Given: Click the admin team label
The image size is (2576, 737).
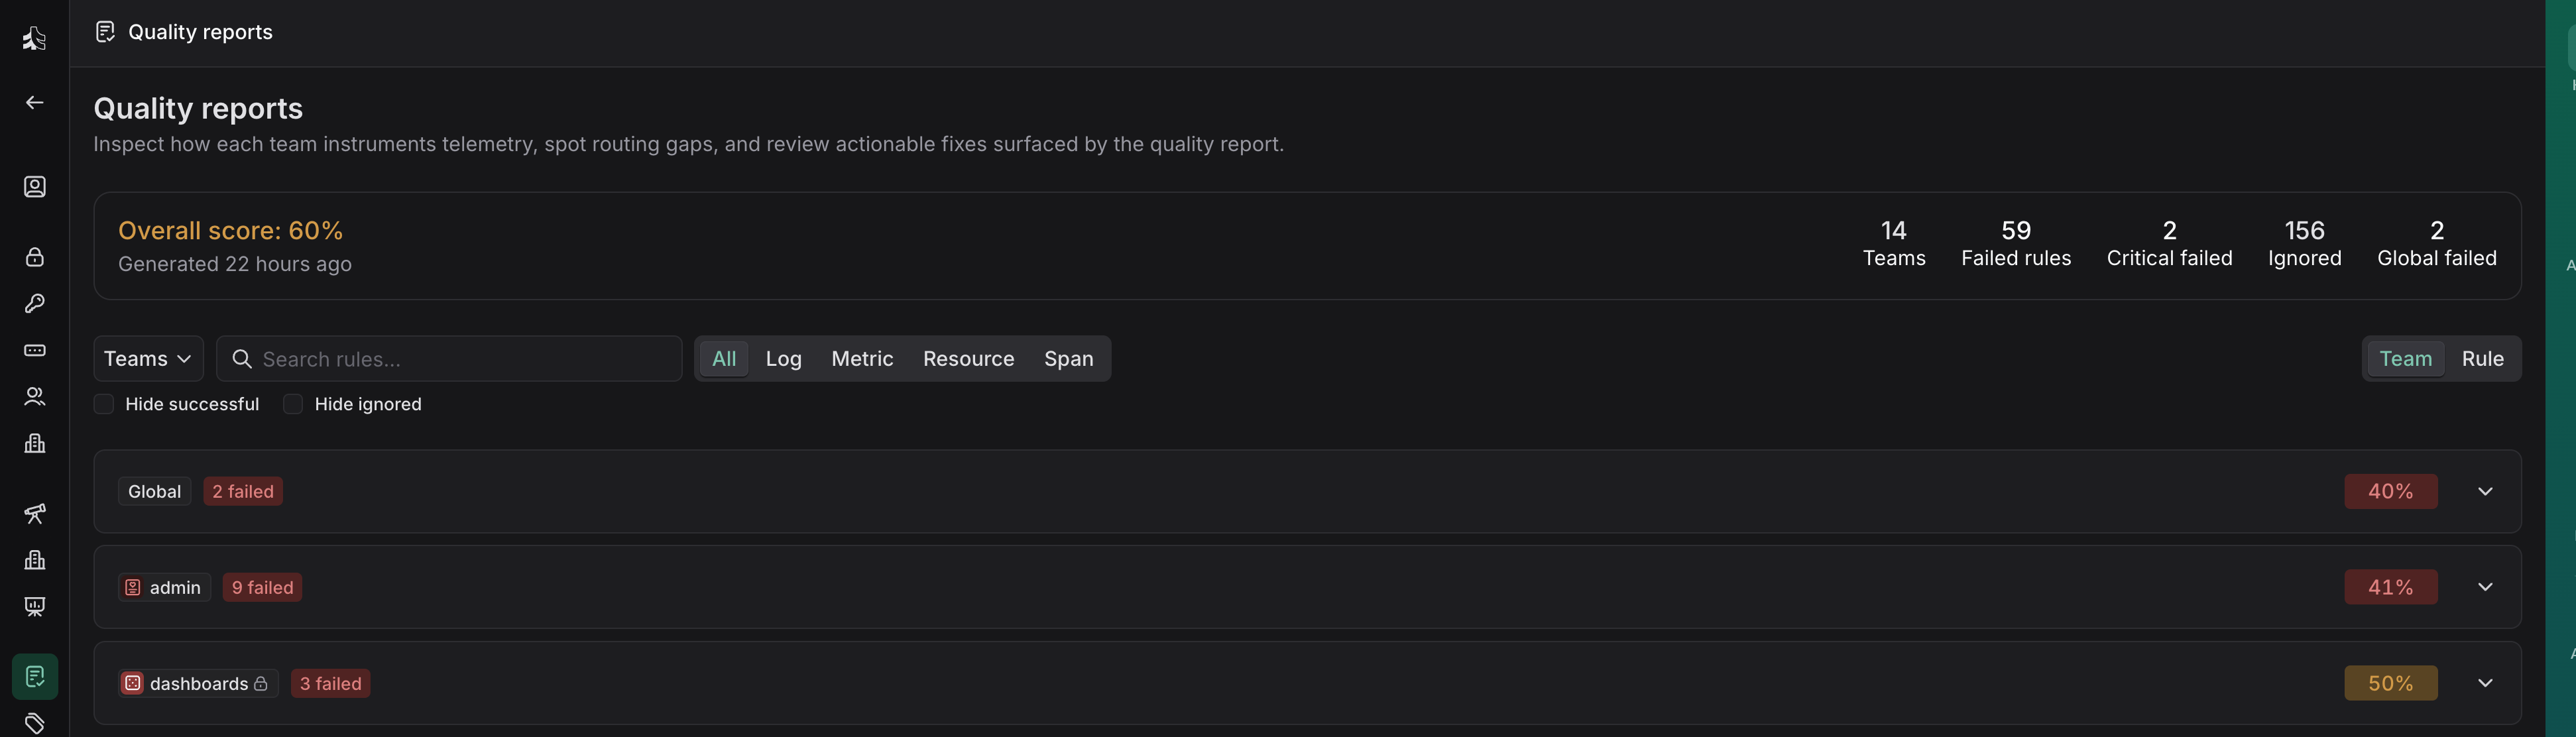Looking at the screenshot, I should [164, 588].
